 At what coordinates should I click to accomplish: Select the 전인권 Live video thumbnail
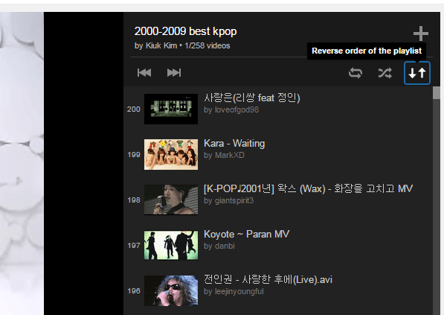[171, 290]
